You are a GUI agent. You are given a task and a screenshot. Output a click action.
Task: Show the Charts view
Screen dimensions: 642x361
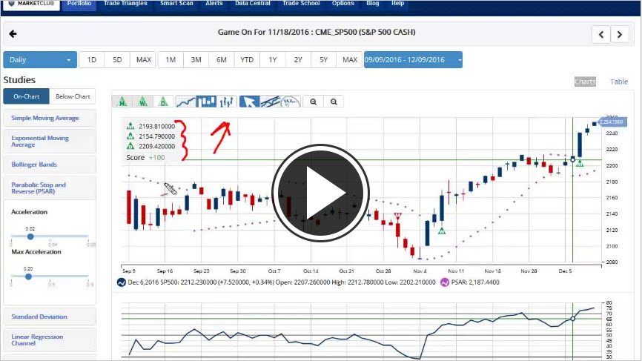click(585, 82)
